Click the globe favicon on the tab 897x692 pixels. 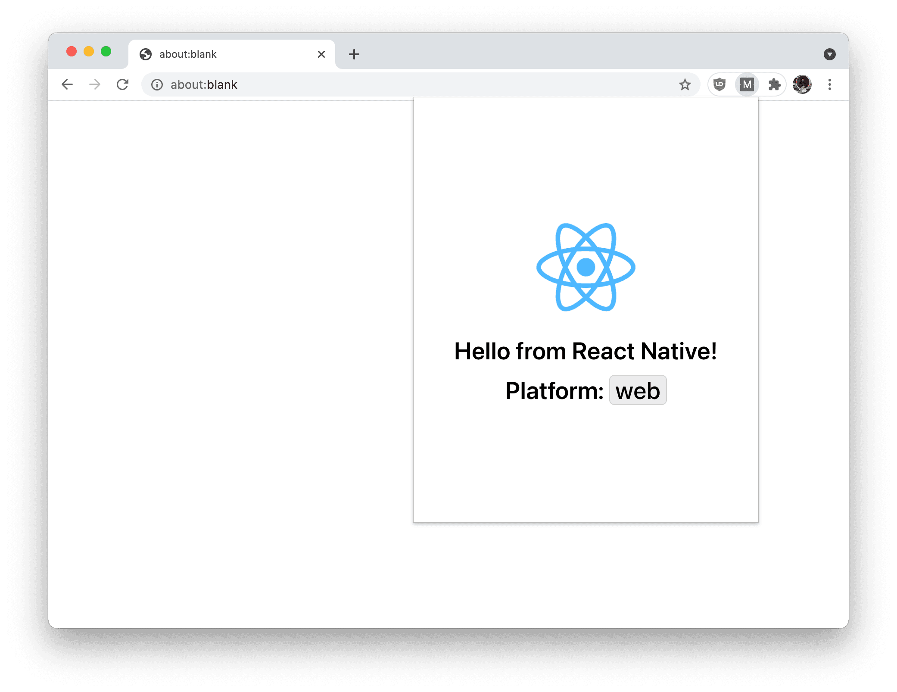(x=146, y=54)
